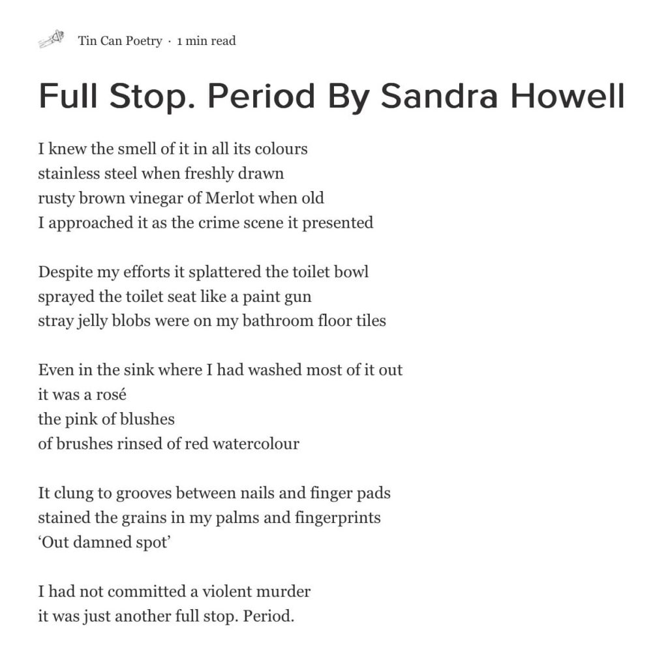The image size is (668, 645).
Task: Click the final line "just another full stop. Period."
Action: coord(166,616)
